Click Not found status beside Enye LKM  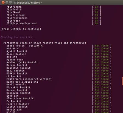[102, 96]
